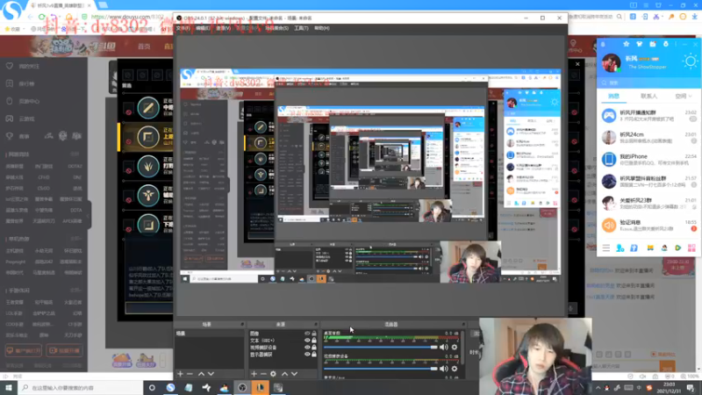
Task: Select the support role icon
Action: [148, 195]
